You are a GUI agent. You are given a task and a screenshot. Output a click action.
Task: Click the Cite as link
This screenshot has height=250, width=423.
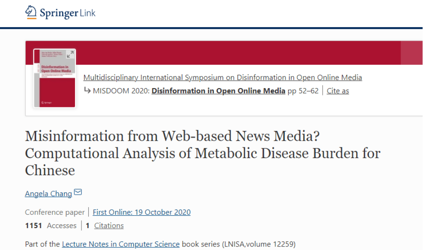click(338, 91)
